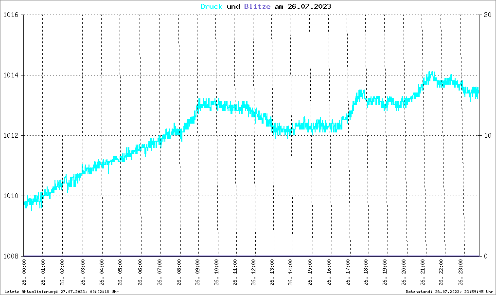
Task: Click the purple 'Blitze' title word
Action: [x=257, y=6]
